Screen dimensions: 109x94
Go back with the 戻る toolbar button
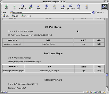point(6,7)
